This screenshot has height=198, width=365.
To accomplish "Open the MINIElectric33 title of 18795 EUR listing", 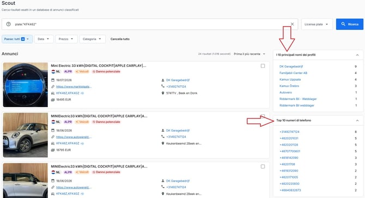I will pyautogui.click(x=99, y=116).
